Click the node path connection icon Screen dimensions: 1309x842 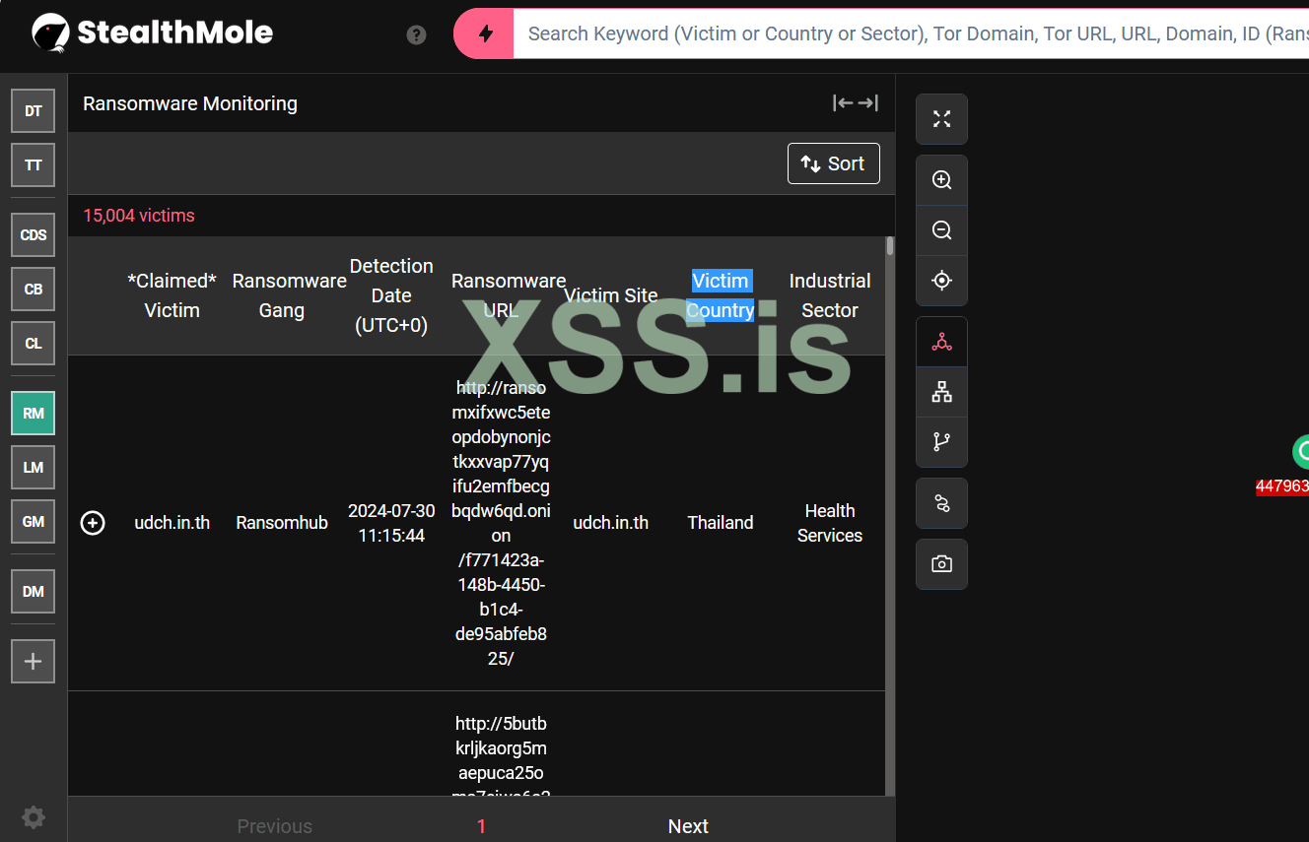click(x=941, y=503)
